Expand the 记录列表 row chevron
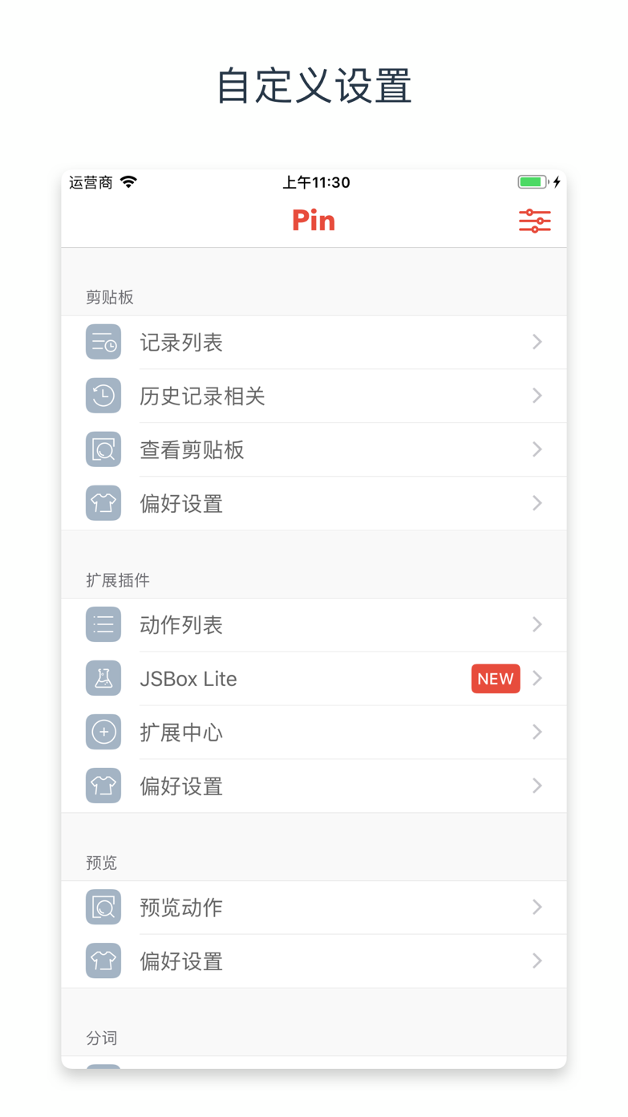This screenshot has height=1117, width=628. [x=537, y=343]
